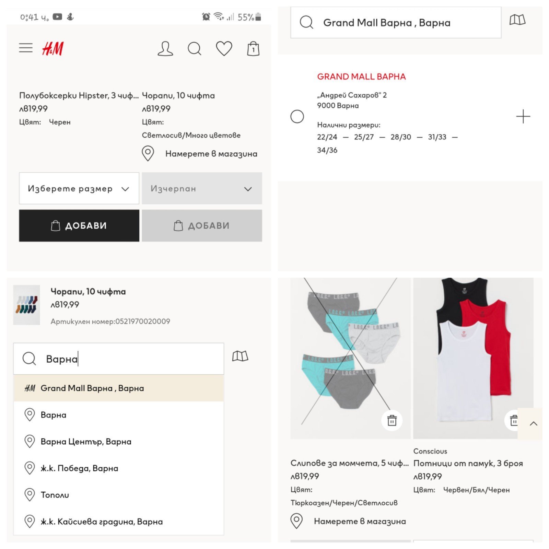Open the cotton tank tops product image
549x549 pixels.
[473, 357]
